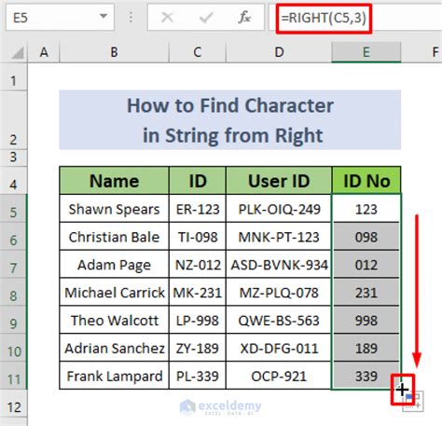The image size is (442, 426).
Task: Select row 7 header
Action: pyautogui.click(x=13, y=264)
